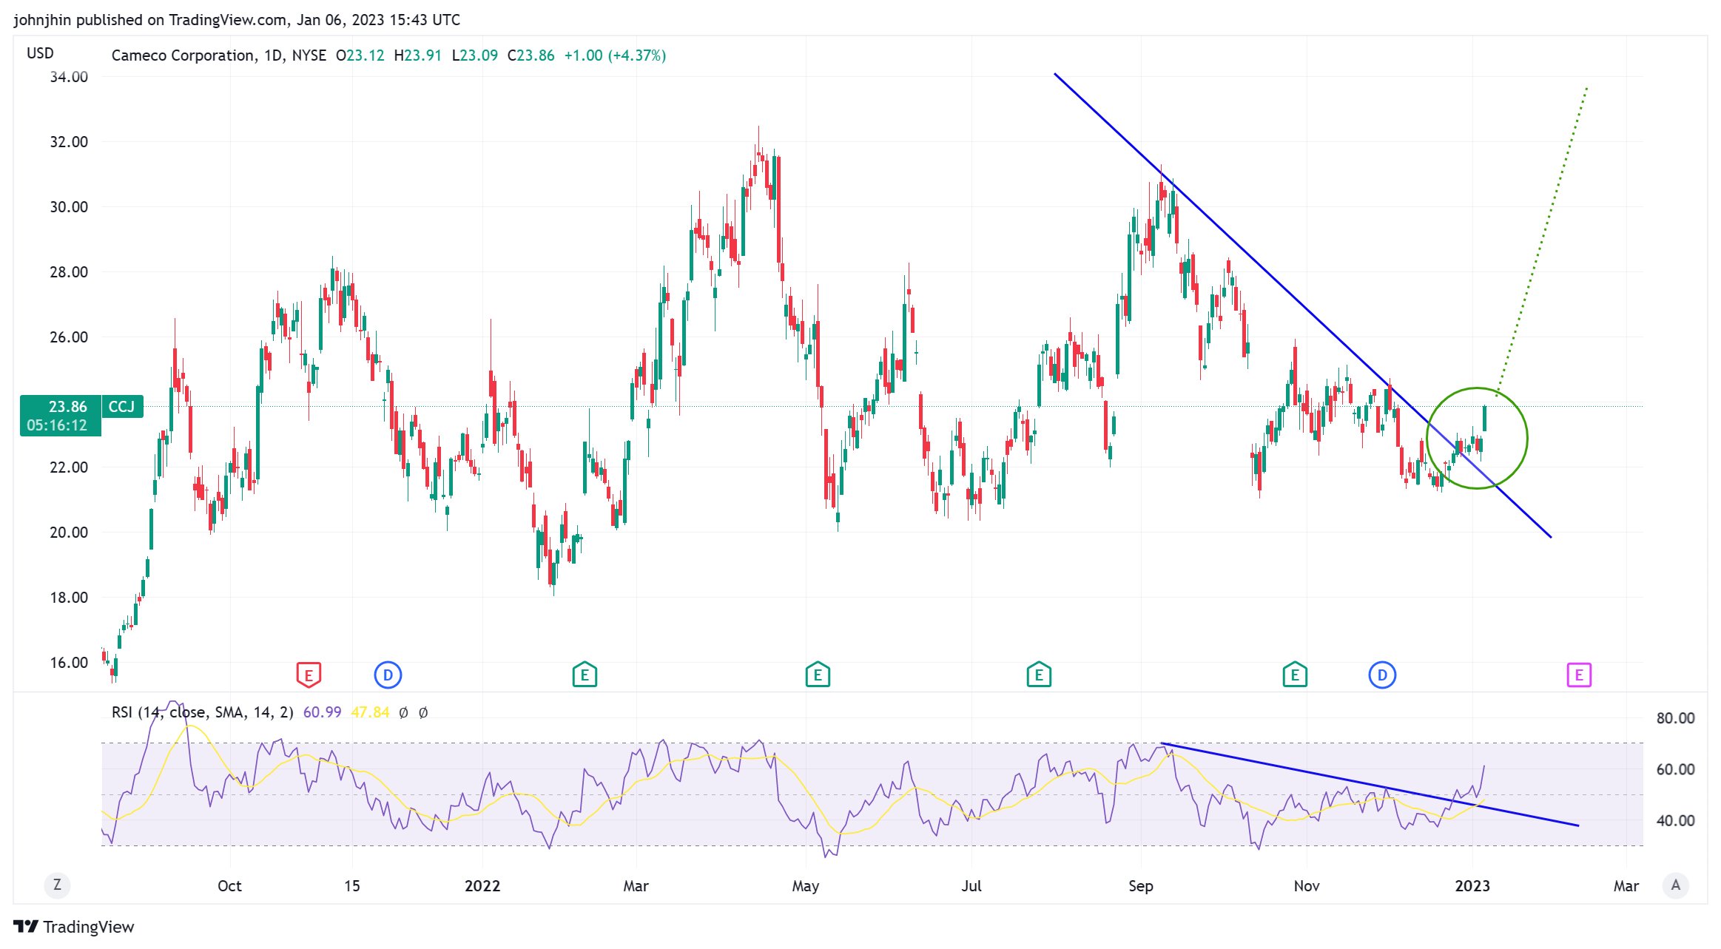This screenshot has width=1721, height=949.
Task: Click the red earnings marker near October
Action: coord(309,675)
